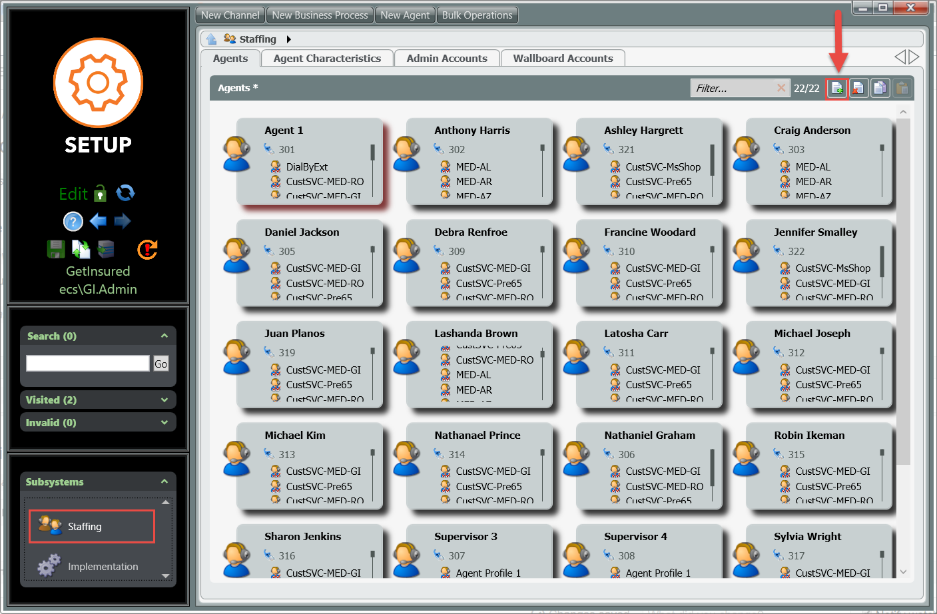
Task: Clear the agents filter with the X
Action: tap(781, 88)
